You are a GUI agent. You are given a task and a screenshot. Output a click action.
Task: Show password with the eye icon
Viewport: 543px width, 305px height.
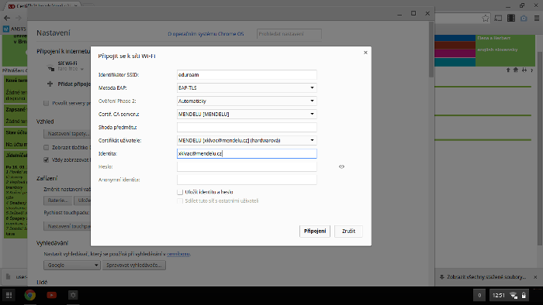click(341, 167)
